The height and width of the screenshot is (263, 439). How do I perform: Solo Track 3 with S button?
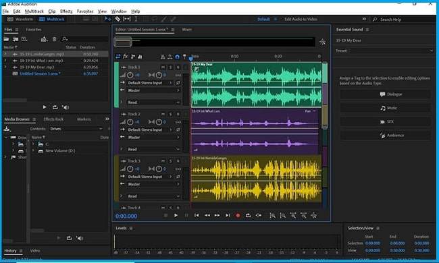click(x=170, y=161)
